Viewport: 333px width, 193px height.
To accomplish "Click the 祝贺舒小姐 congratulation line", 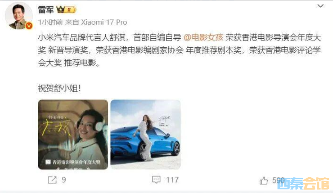I will [x=59, y=88].
